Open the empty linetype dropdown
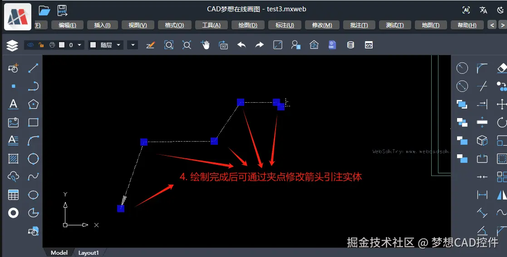Viewport: 507px width, 257px height. pyautogui.click(x=133, y=45)
